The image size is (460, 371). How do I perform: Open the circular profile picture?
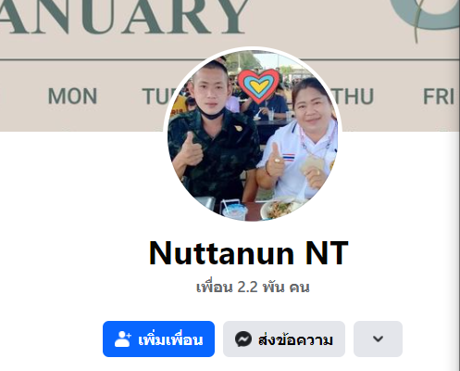tap(253, 135)
